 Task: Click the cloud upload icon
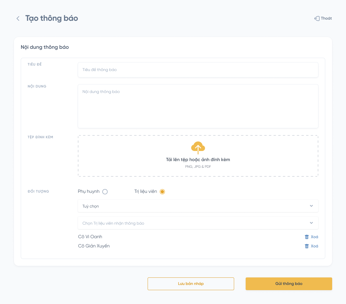click(198, 147)
